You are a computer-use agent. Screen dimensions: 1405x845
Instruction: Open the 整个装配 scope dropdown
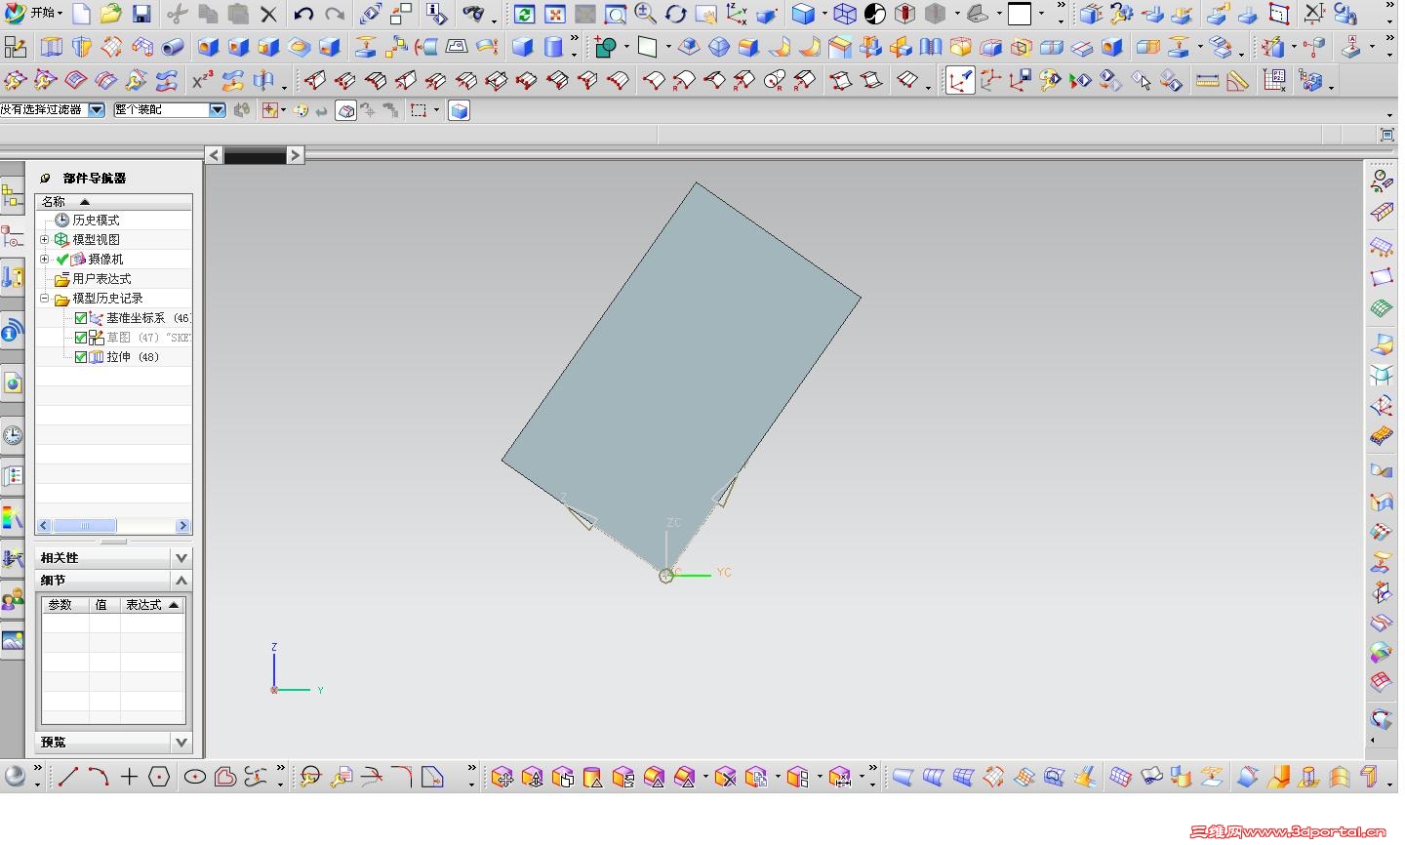(x=218, y=110)
